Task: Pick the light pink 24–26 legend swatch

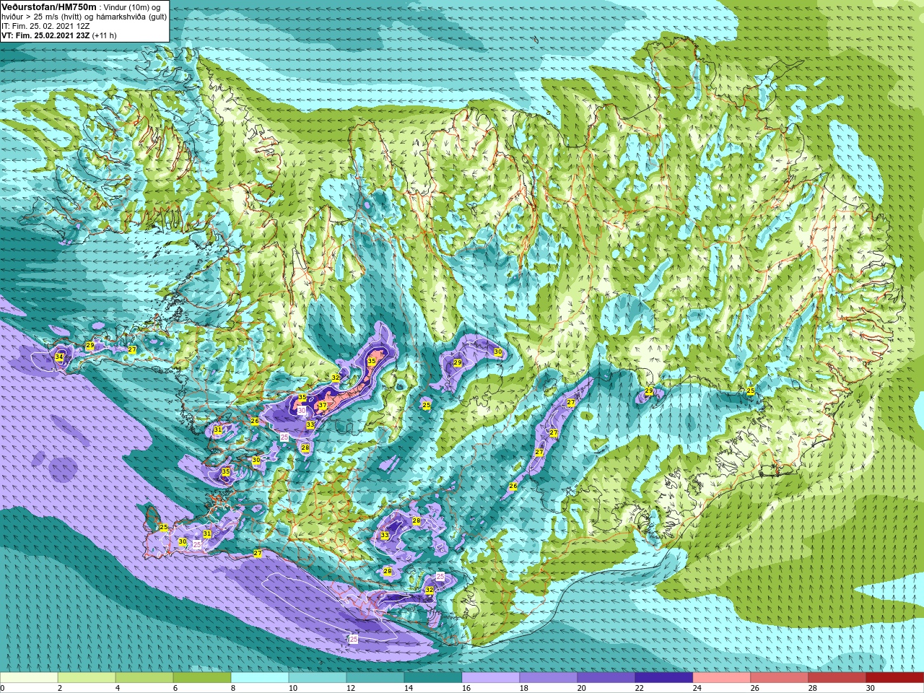Action: [722, 677]
